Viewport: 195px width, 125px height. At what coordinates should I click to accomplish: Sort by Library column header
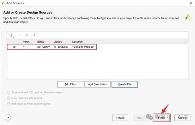58,42
